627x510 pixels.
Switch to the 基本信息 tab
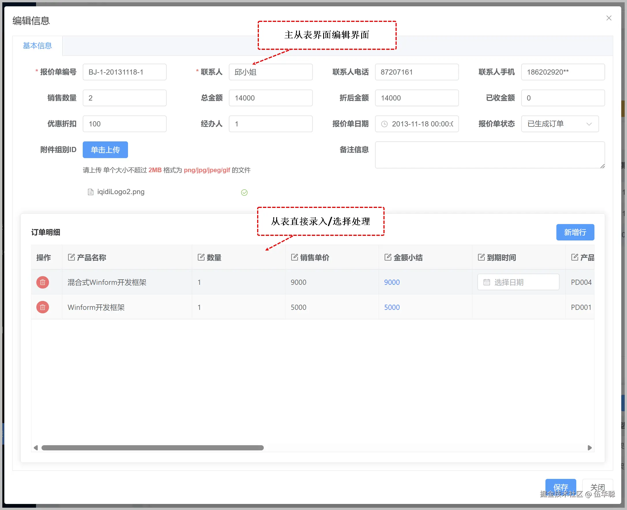pyautogui.click(x=37, y=46)
